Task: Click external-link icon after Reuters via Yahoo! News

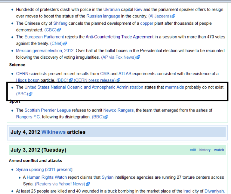Action: (88, 184)
